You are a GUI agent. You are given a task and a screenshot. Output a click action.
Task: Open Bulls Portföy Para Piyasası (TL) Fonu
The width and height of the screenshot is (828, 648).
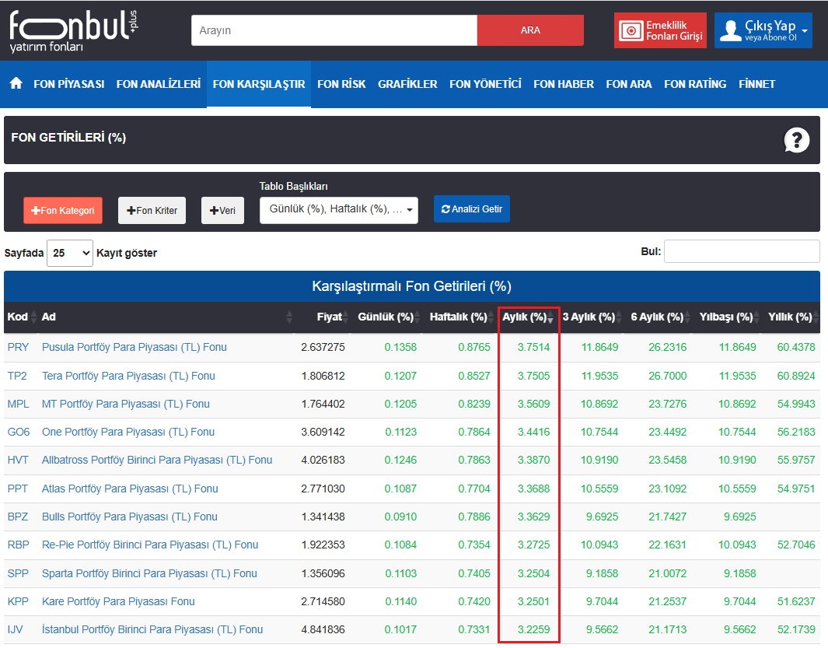point(129,517)
